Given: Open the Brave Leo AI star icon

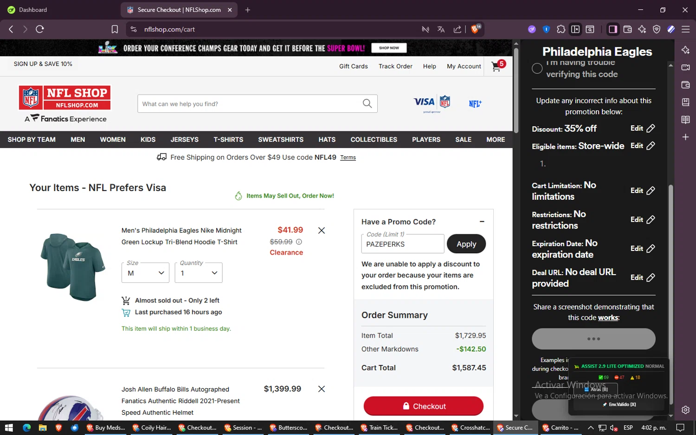Looking at the screenshot, I should [642, 29].
